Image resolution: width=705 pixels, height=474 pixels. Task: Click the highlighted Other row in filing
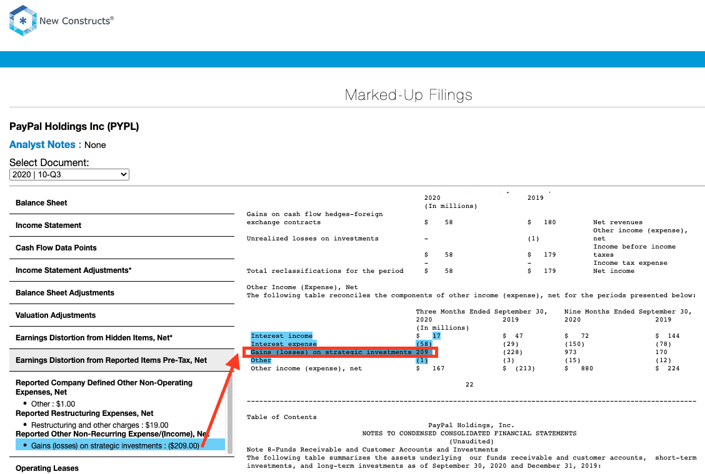[x=261, y=360]
